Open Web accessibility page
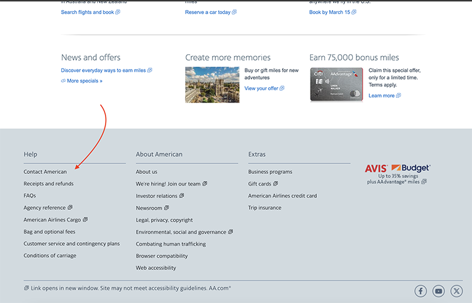Image resolution: width=472 pixels, height=303 pixels. tap(156, 268)
